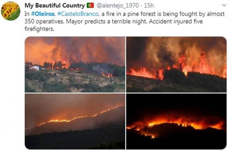Open the photo of fire line on ridge
The width and height of the screenshot is (231, 153).
click(75, 121)
